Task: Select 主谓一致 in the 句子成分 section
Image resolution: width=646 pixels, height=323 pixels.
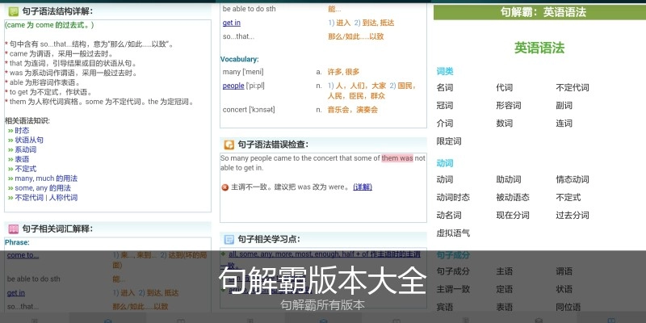Action: click(453, 289)
